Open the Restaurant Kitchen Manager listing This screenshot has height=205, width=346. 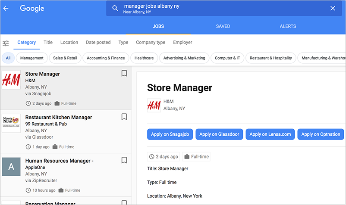point(59,117)
